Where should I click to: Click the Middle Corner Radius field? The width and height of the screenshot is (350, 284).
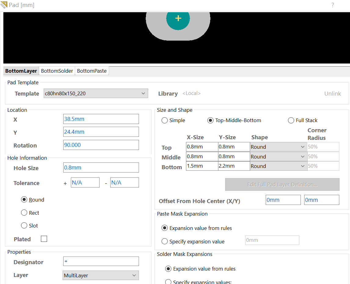(323, 157)
